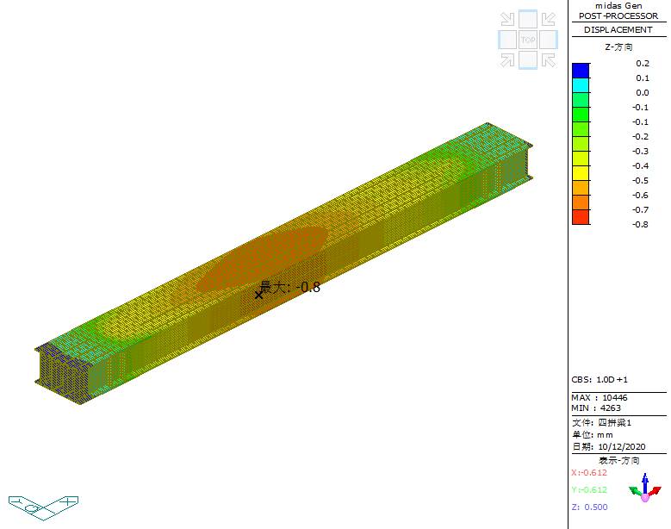The height and width of the screenshot is (529, 671).
Task: Click the top-right diagonal arrow in view navigator
Action: [x=549, y=19]
